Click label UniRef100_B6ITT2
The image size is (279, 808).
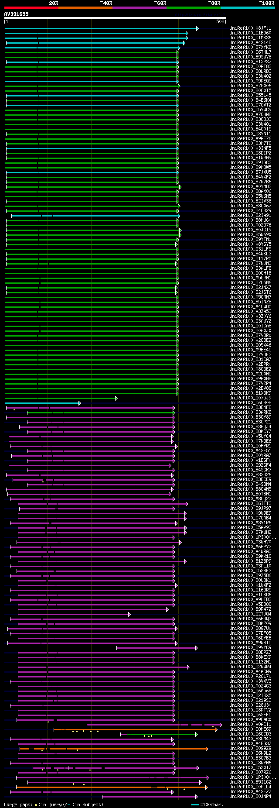pyautogui.click(x=250, y=504)
